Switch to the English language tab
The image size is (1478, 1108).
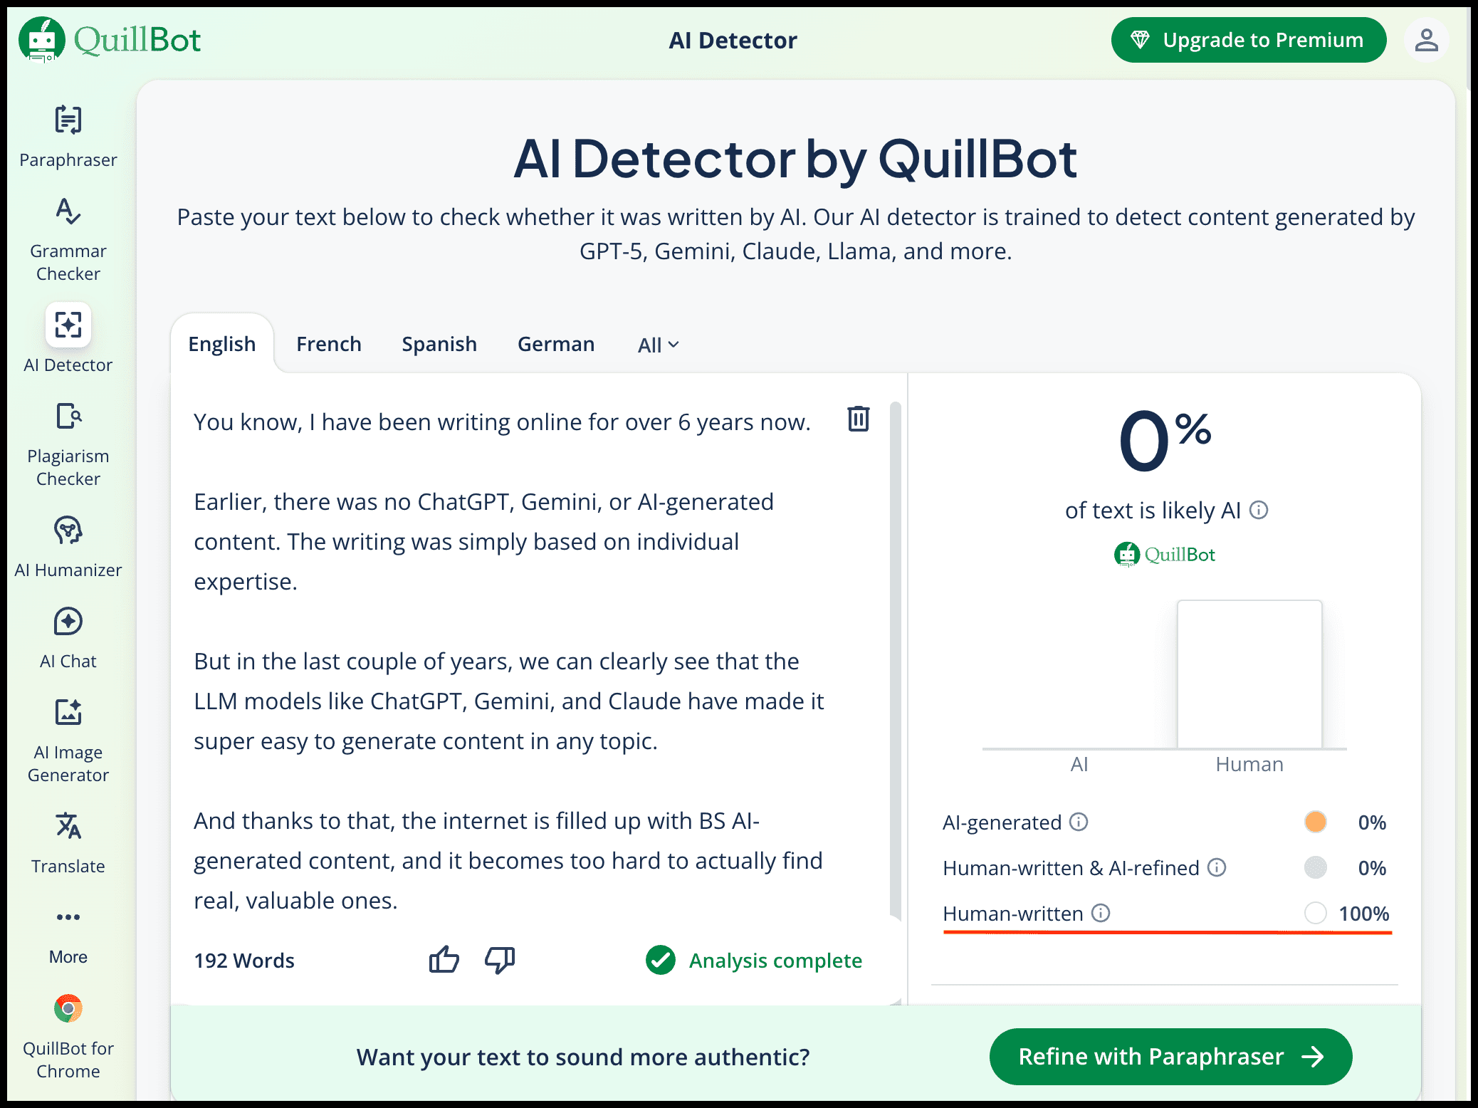222,344
